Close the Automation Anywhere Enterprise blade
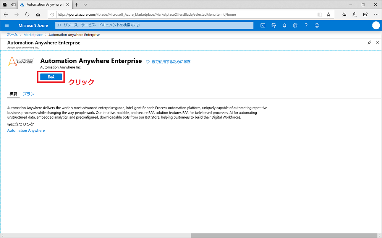This screenshot has height=238, width=382. tap(378, 42)
